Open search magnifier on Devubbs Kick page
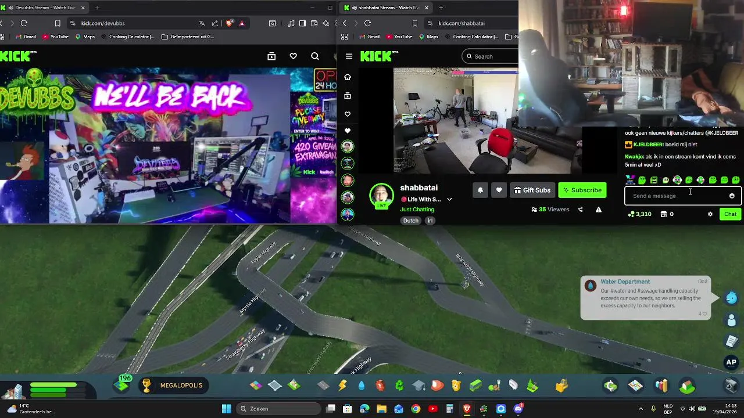 click(315, 56)
